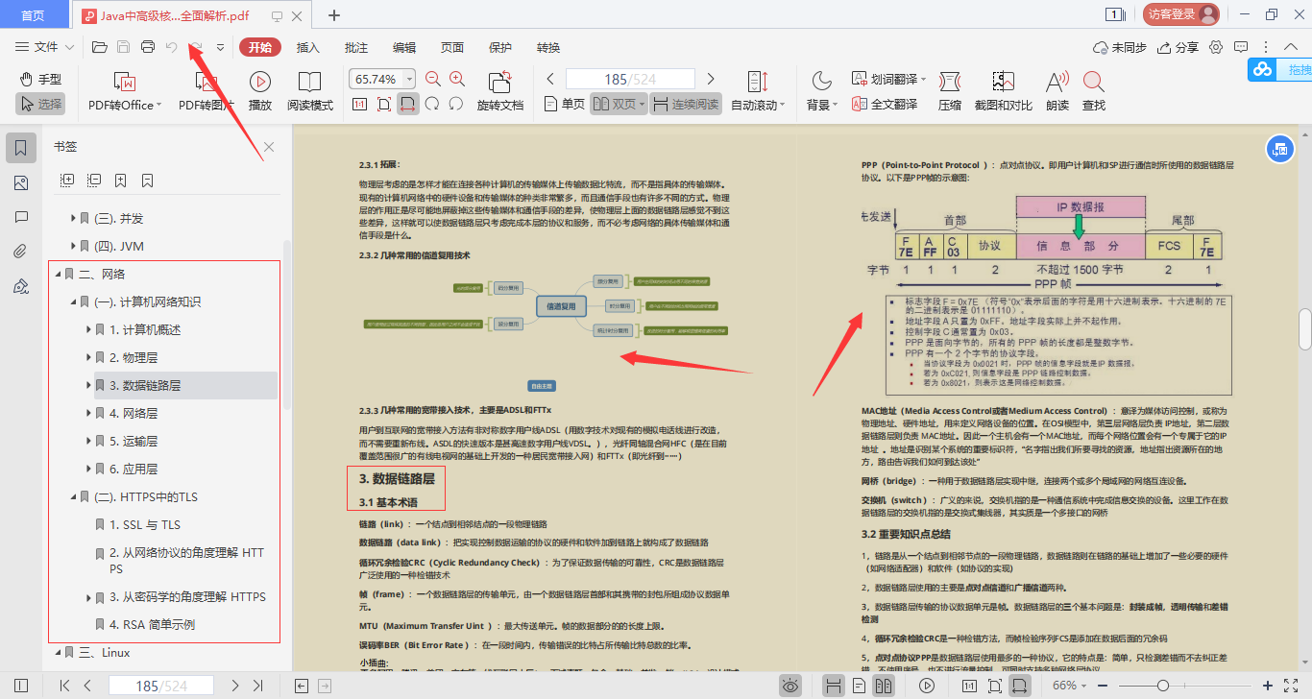
Task: Select the 手型 hand tool
Action: [39, 79]
